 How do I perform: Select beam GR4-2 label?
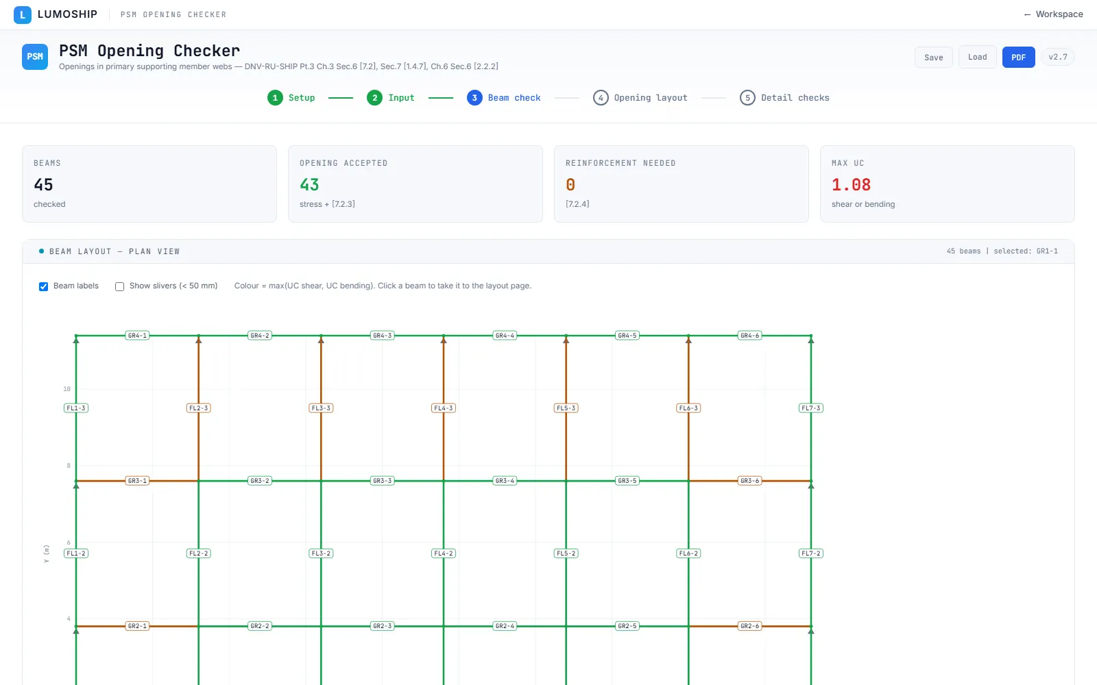click(260, 336)
